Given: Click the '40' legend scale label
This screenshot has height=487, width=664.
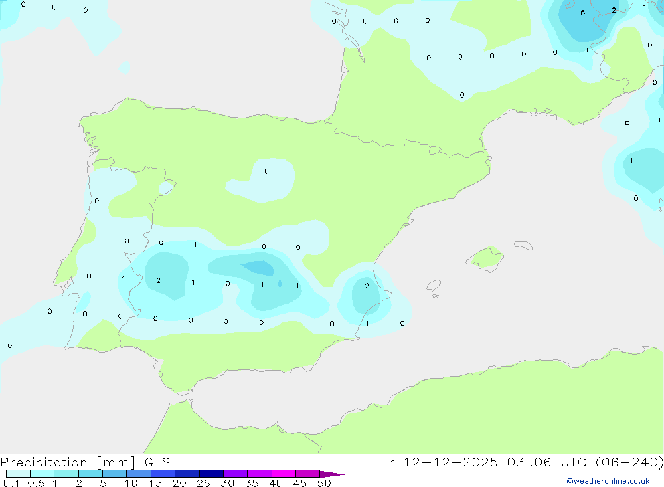Looking at the screenshot, I should [276, 483].
